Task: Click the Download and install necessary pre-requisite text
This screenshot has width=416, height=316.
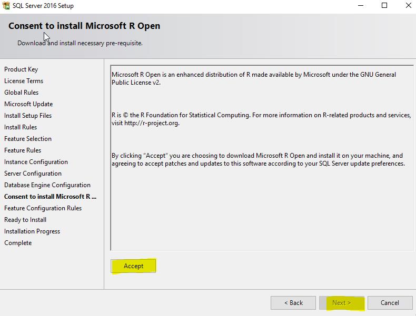Action: pos(80,43)
